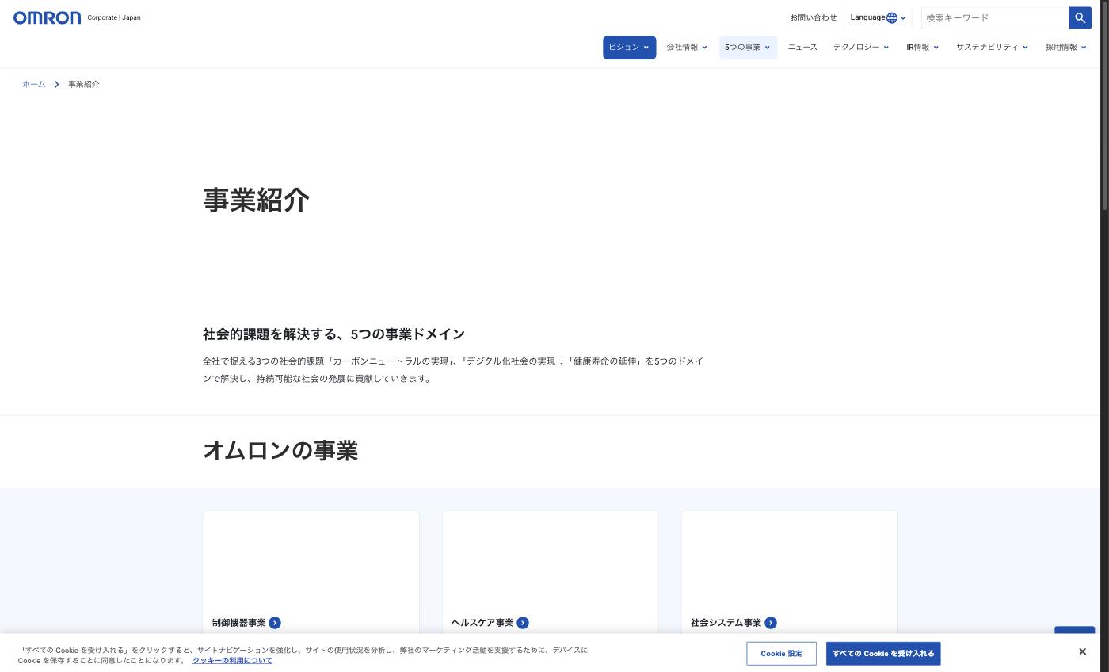Screen dimensions: 1109x672
Task: Expand the サステナビリティ menu
Action: coord(992,48)
